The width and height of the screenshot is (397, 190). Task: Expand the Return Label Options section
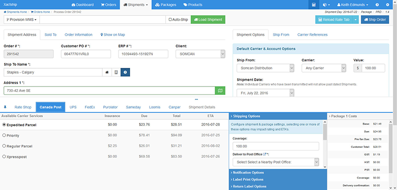[x=278, y=186]
